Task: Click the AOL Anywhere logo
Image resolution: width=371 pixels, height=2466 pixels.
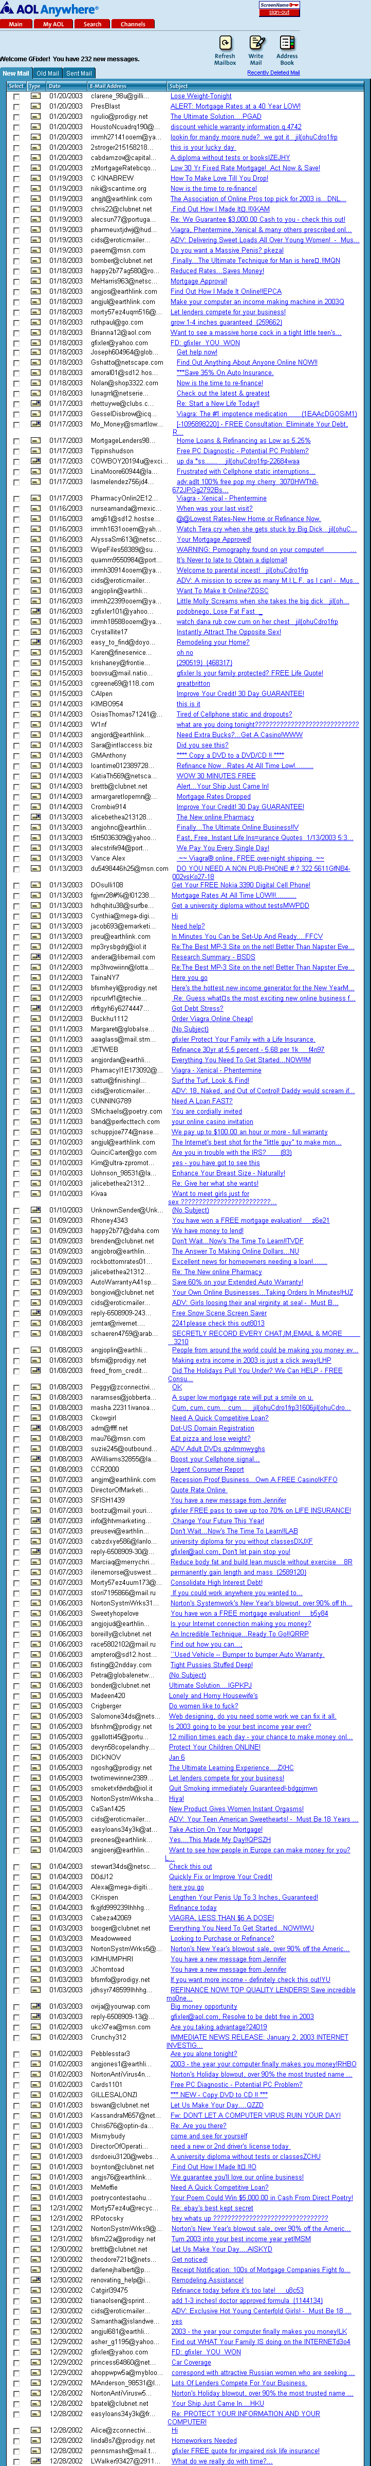Action: pos(50,9)
